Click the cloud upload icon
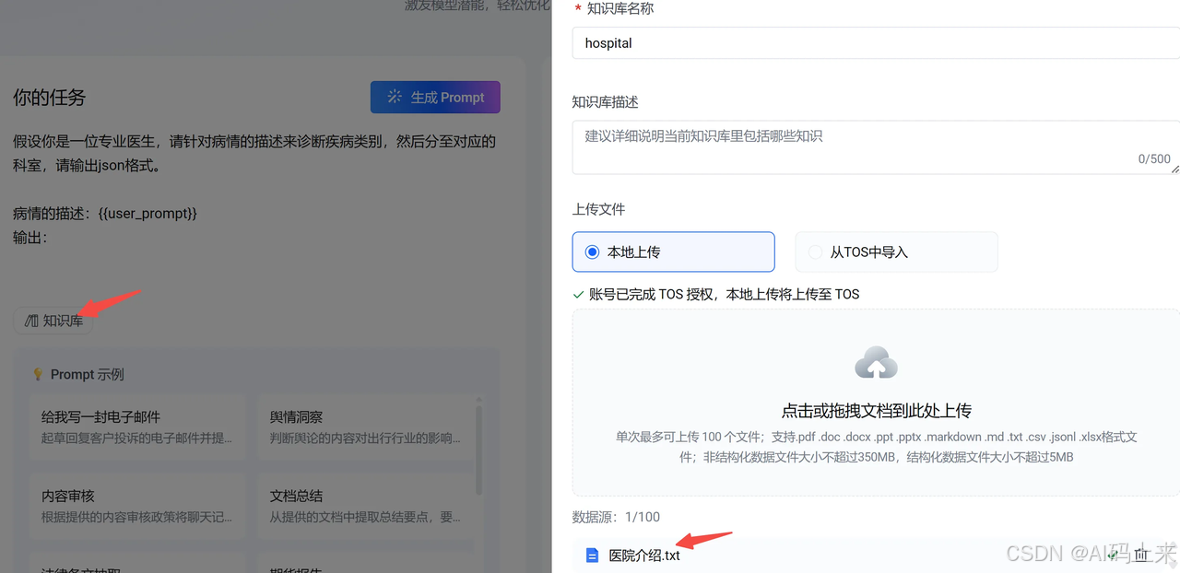The image size is (1180, 573). click(876, 364)
